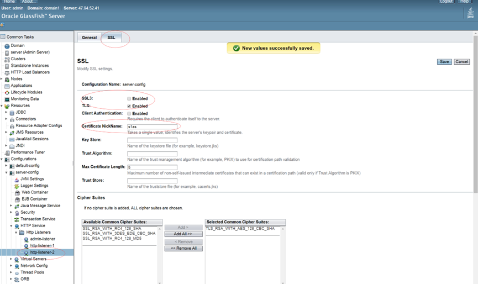Image resolution: width=478 pixels, height=284 pixels.
Task: Click the Monitoring Data icon
Action: tap(7, 99)
